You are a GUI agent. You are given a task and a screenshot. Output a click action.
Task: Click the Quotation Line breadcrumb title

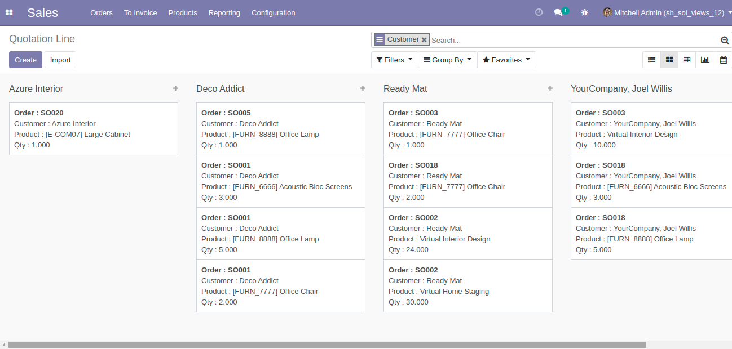click(42, 39)
